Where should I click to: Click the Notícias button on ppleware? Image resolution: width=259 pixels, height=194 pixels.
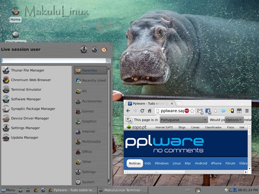(x=135, y=163)
